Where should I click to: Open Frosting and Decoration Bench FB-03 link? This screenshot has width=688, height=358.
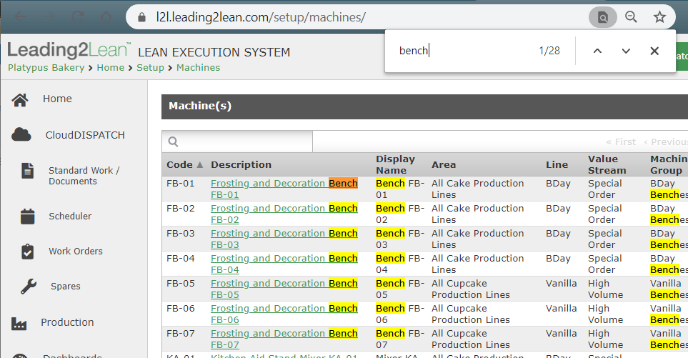pos(284,239)
